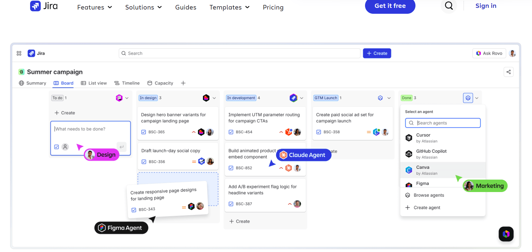
Task: Expand the Templates menu
Action: (x=229, y=7)
